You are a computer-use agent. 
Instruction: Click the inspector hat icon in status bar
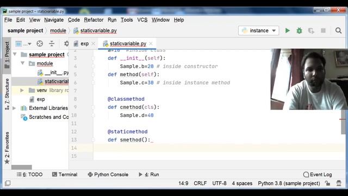(x=339, y=183)
